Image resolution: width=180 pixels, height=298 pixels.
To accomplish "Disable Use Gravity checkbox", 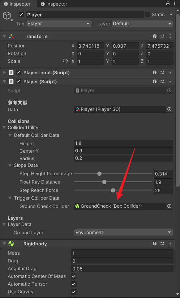I will [74, 292].
